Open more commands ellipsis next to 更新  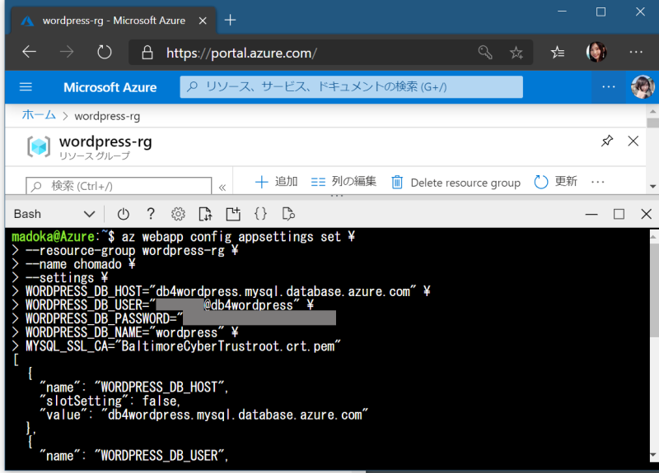[x=598, y=182]
